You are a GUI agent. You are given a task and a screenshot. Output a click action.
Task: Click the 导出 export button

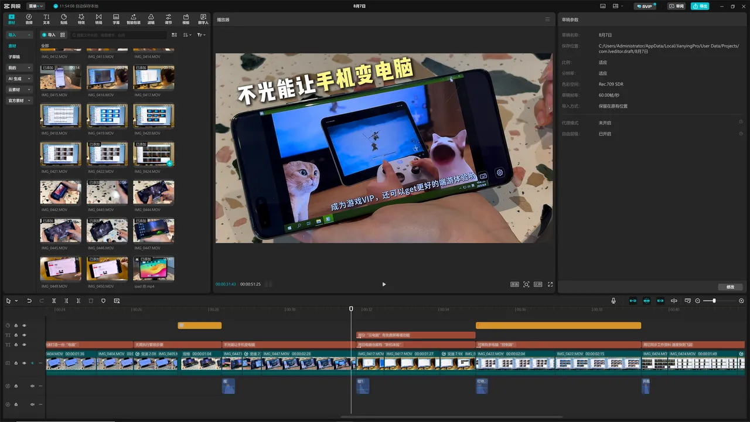(x=700, y=6)
